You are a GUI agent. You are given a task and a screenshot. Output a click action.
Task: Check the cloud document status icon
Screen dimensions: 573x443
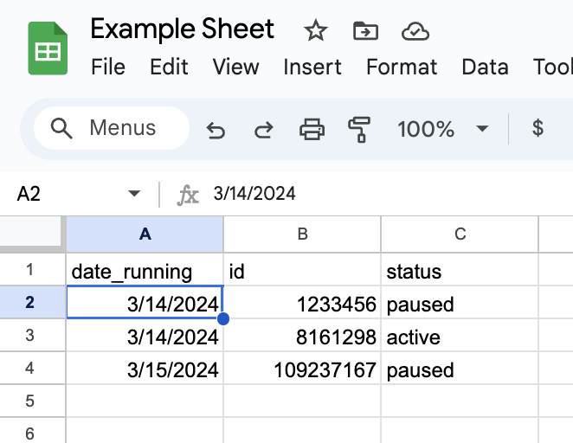coord(416,32)
